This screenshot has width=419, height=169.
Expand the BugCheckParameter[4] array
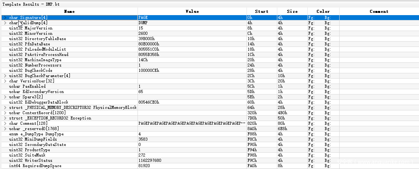pyautogui.click(x=5, y=76)
